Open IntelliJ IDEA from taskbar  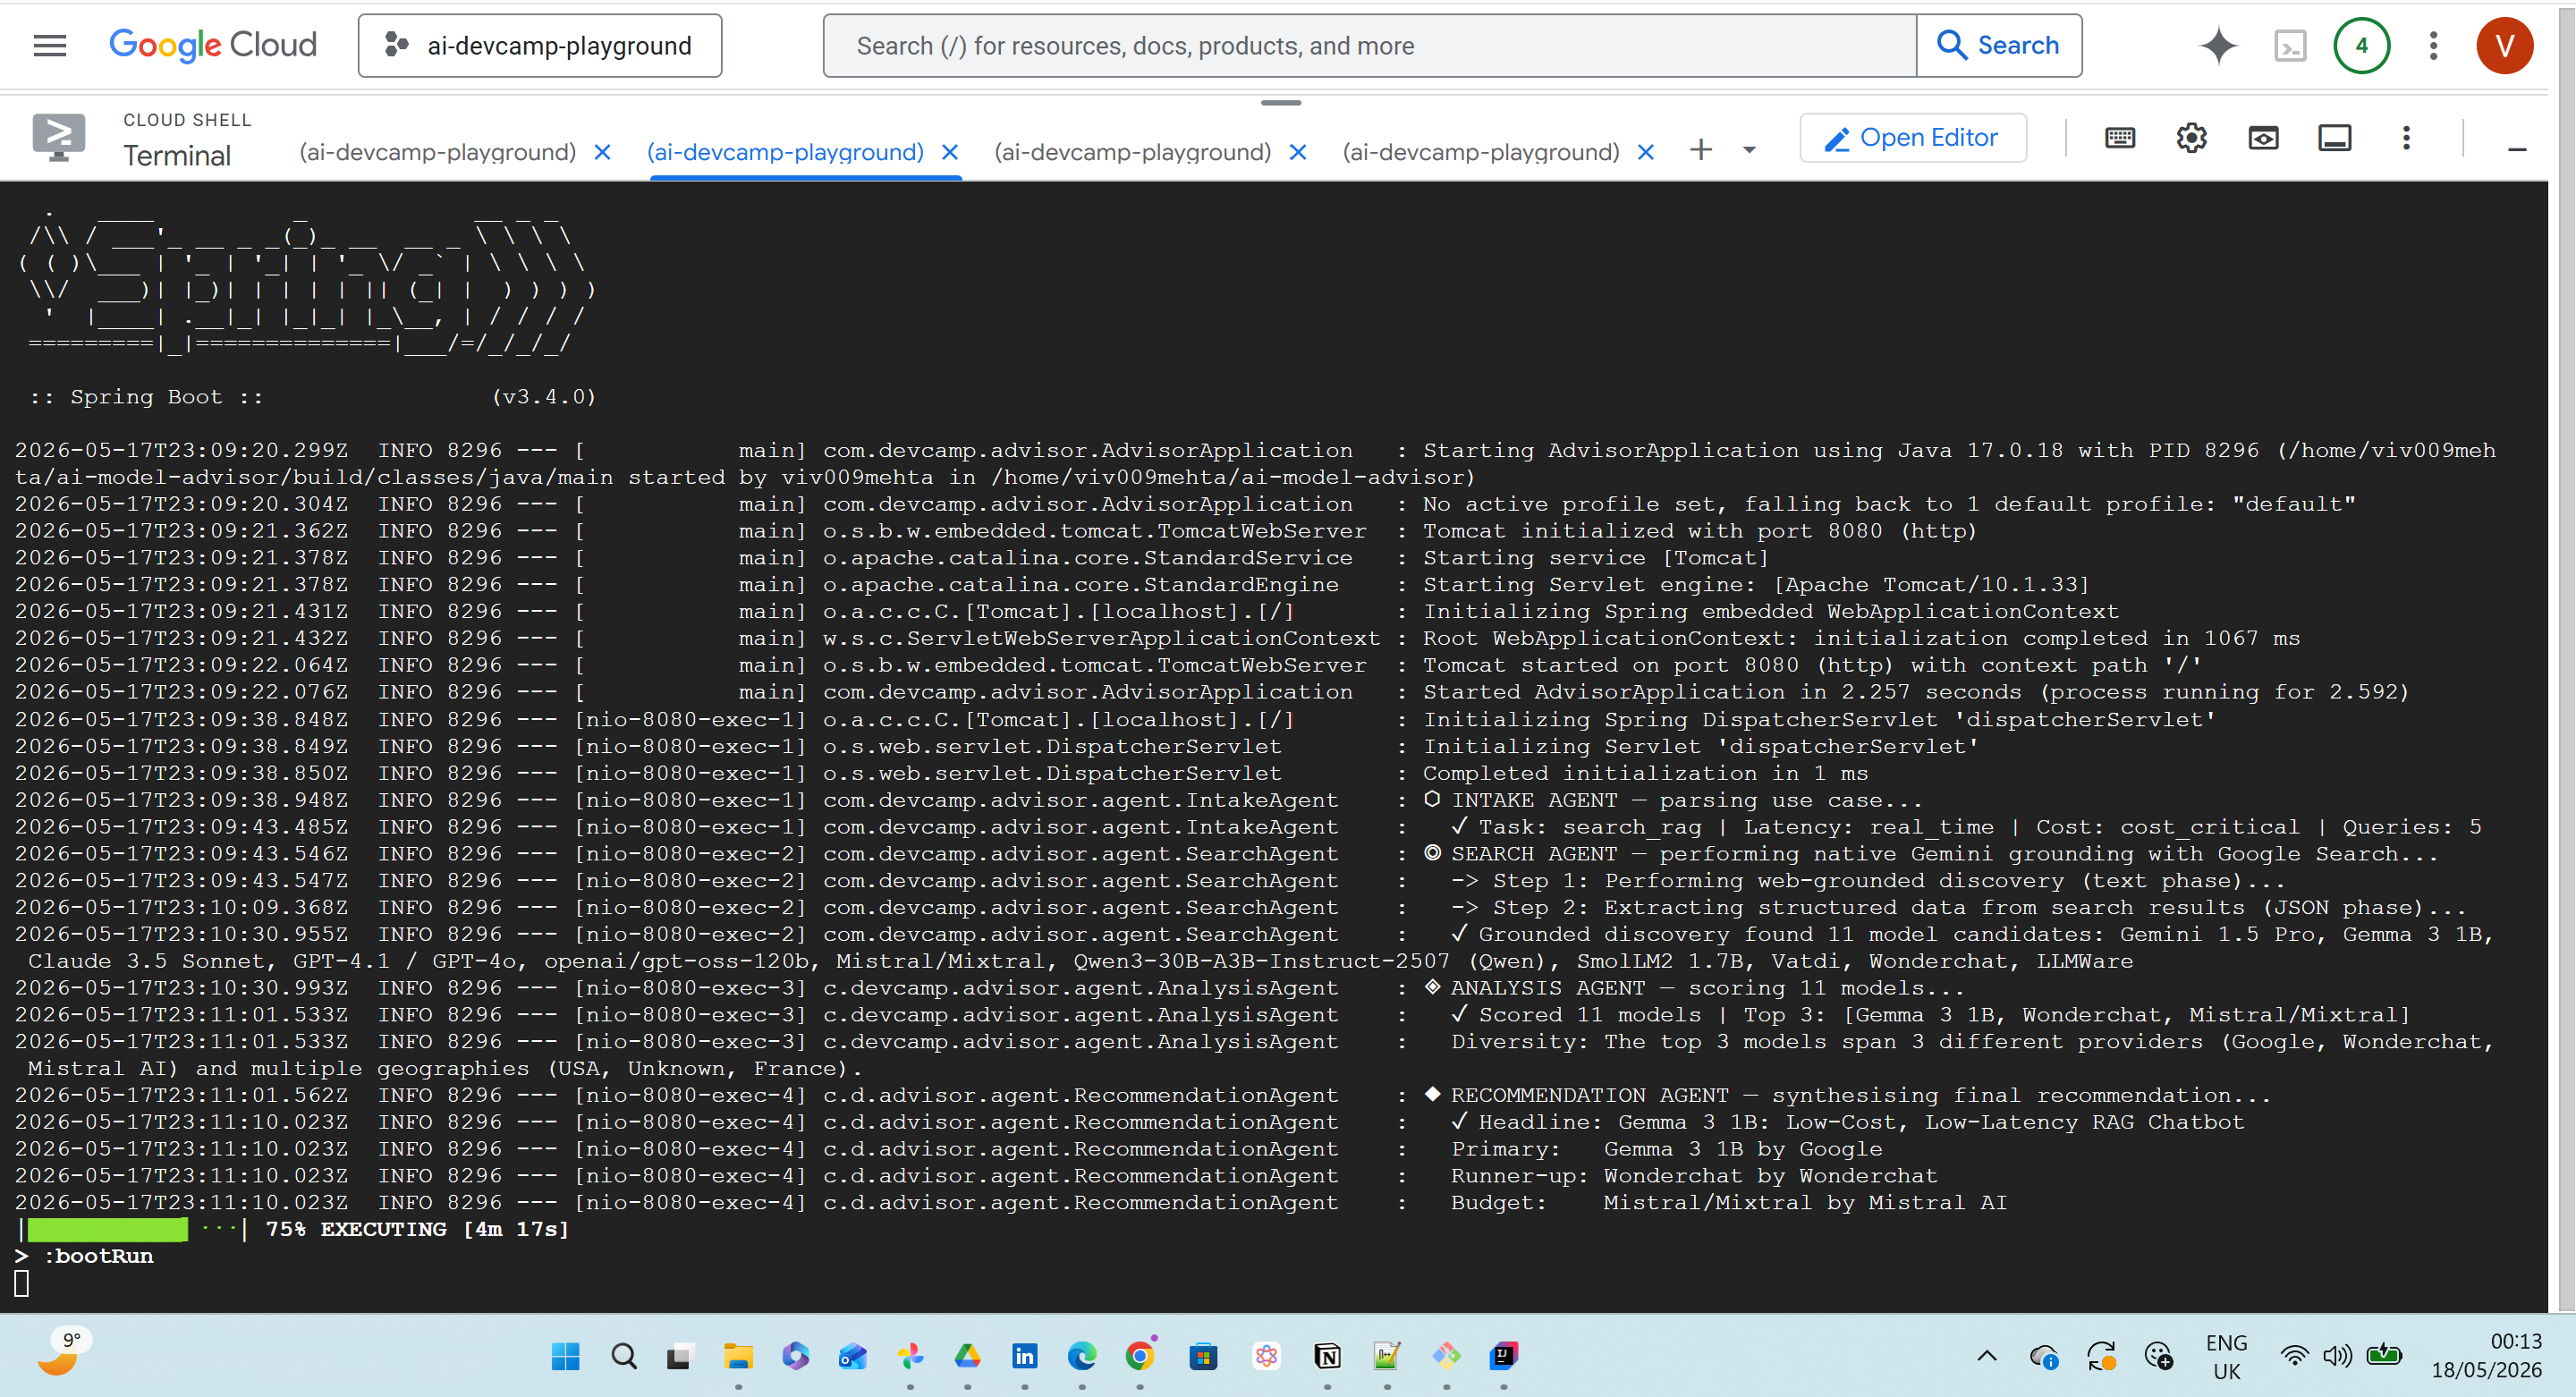tap(1503, 1356)
